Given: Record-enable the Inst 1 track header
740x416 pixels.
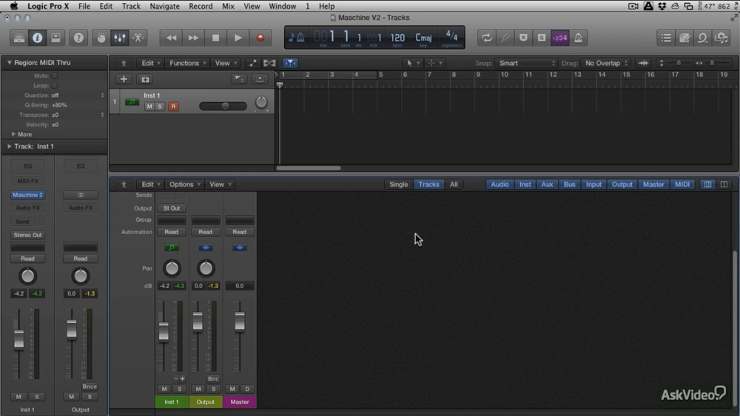Looking at the screenshot, I should pos(173,106).
